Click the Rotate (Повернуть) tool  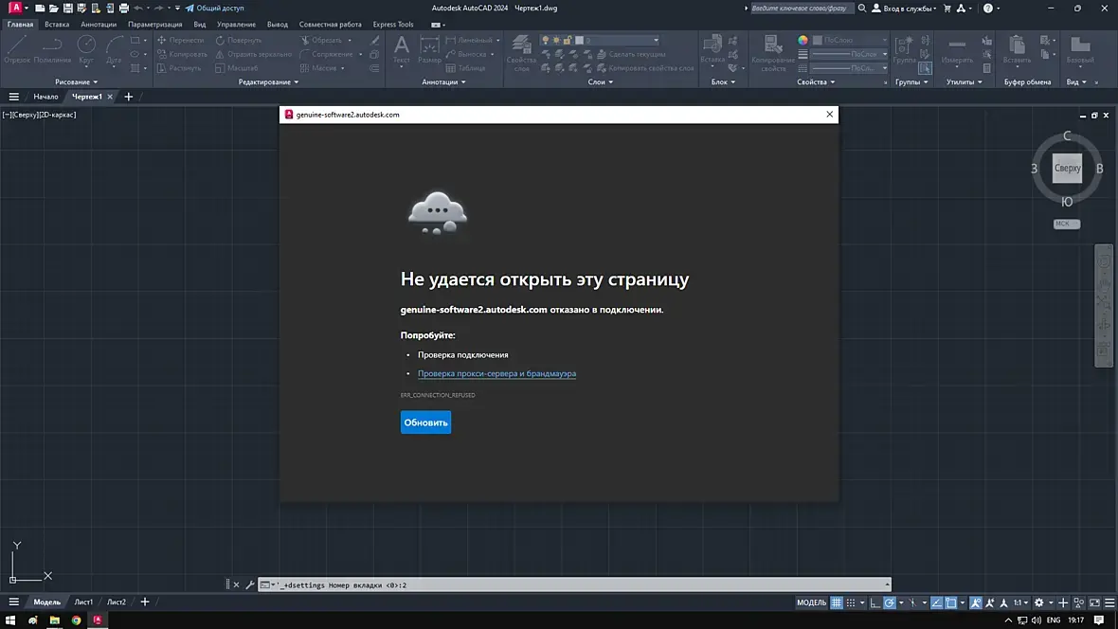click(238, 40)
